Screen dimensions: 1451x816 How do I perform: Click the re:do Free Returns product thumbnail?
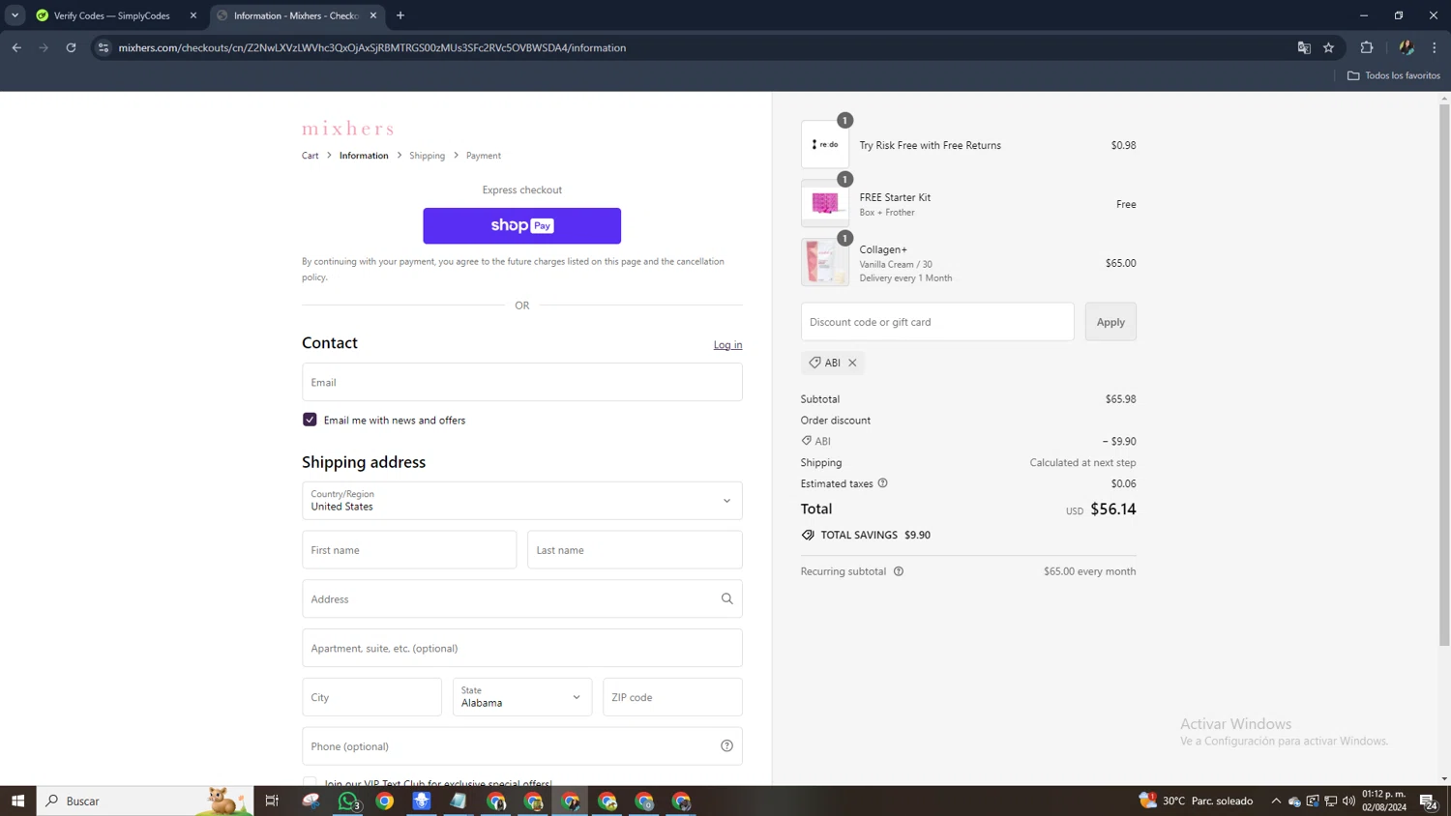coord(825,145)
